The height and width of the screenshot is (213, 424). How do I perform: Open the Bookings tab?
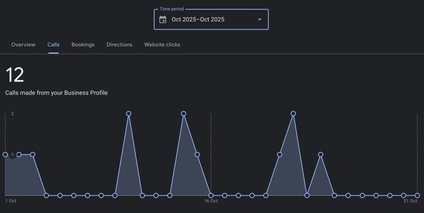pyautogui.click(x=83, y=45)
